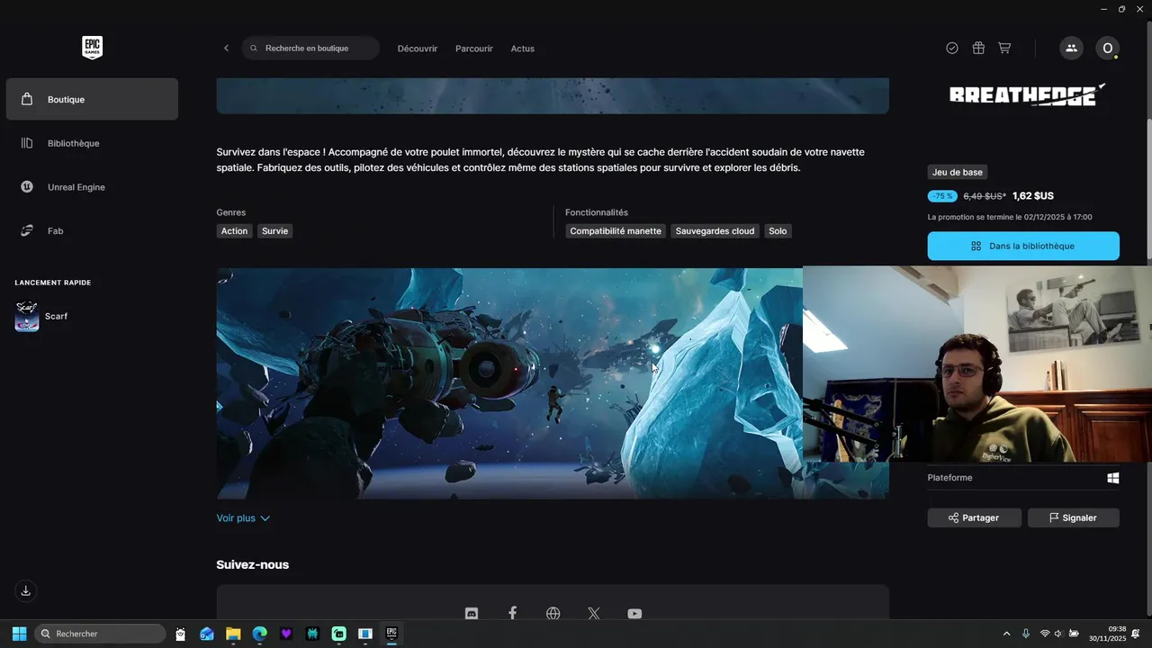Open Fab in the sidebar

(x=92, y=231)
